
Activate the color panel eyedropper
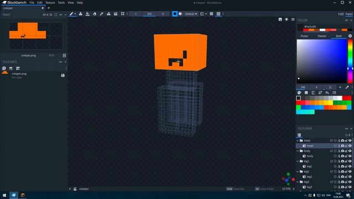[347, 87]
